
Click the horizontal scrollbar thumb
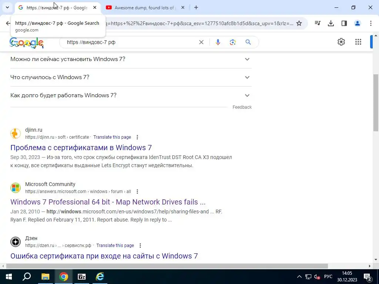click(167, 266)
